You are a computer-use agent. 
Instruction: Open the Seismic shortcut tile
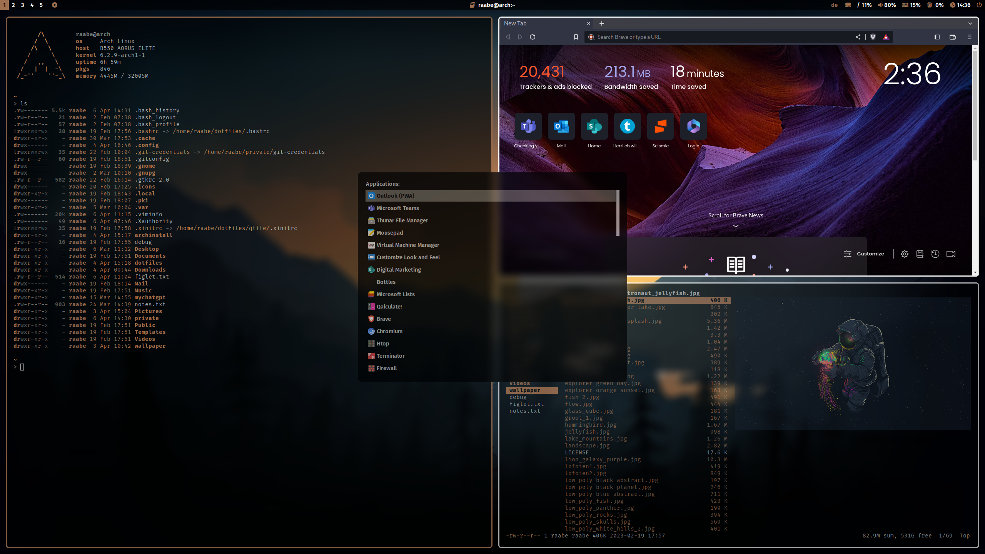(660, 127)
